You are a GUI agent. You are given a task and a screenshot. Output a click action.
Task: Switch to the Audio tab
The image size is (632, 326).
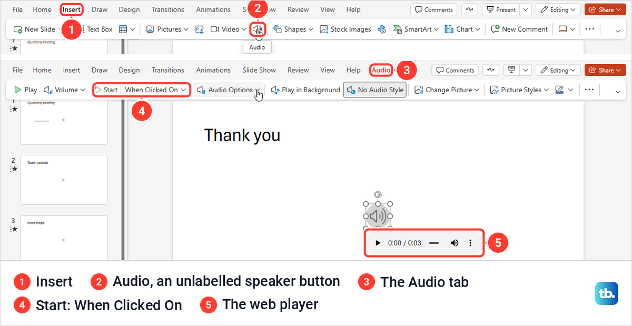tap(381, 70)
